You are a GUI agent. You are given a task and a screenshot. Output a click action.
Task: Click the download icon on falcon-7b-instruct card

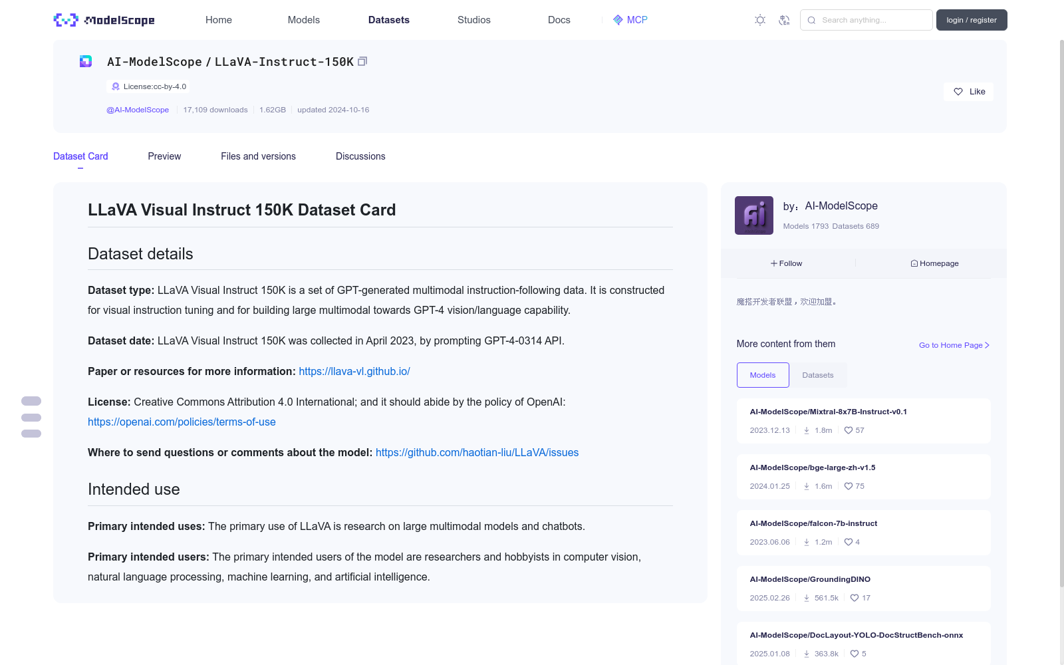(807, 542)
